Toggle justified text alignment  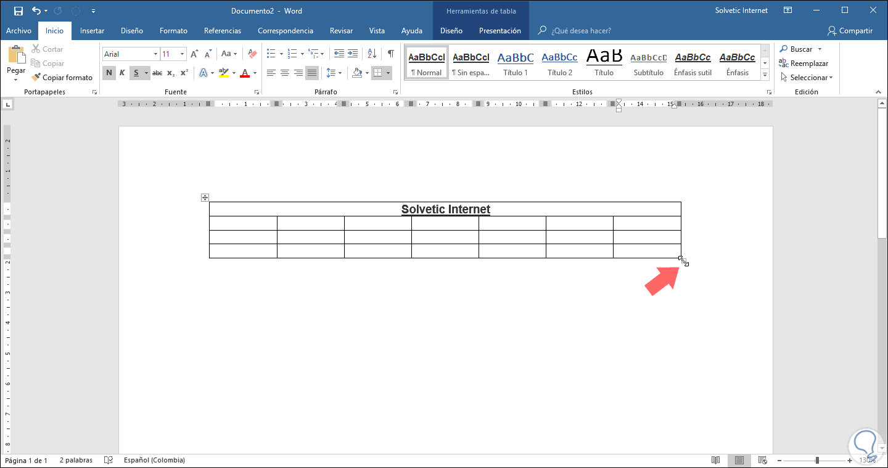(x=312, y=73)
